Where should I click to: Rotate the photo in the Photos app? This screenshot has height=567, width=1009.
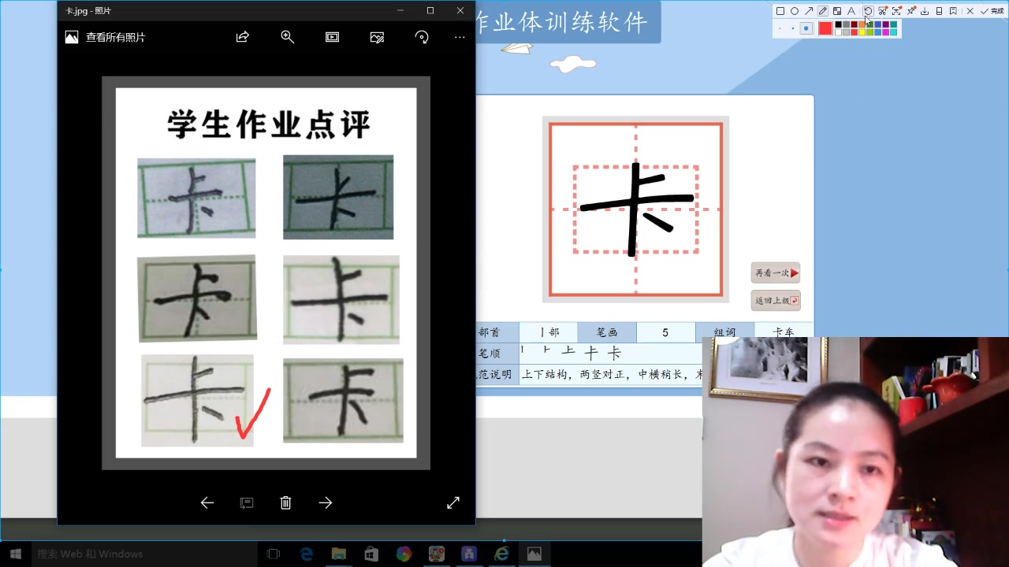(422, 36)
